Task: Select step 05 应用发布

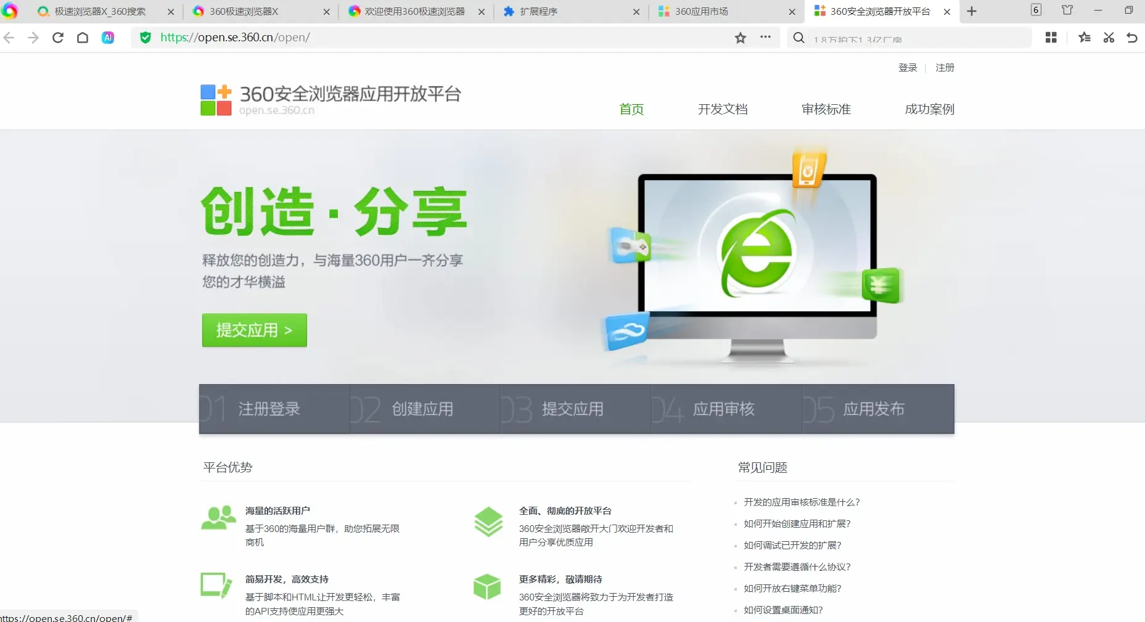Action: click(878, 409)
